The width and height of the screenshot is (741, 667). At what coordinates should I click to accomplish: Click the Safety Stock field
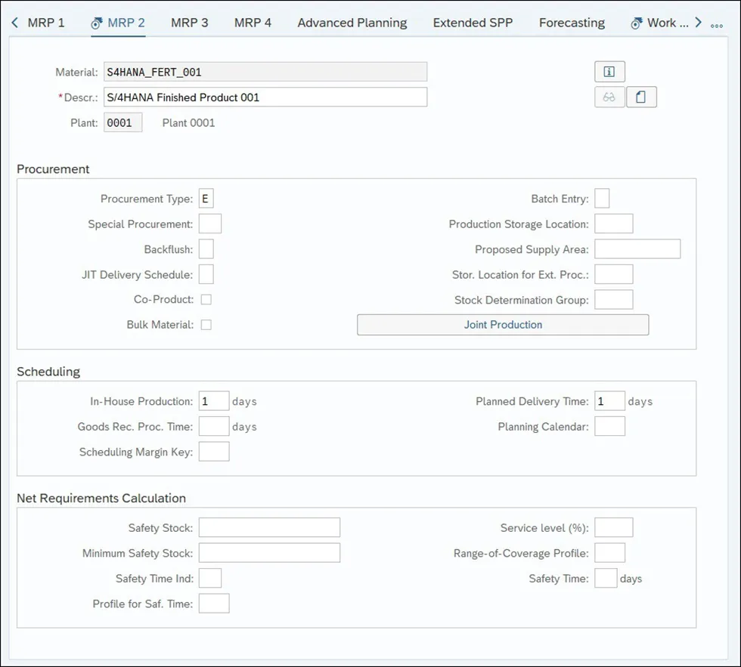pos(269,528)
